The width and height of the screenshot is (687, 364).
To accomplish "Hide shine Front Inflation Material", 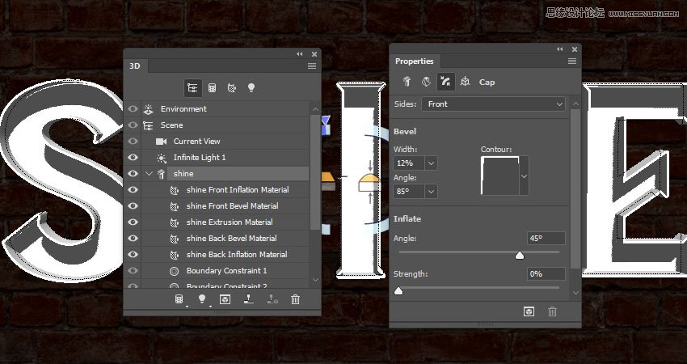I will point(133,190).
